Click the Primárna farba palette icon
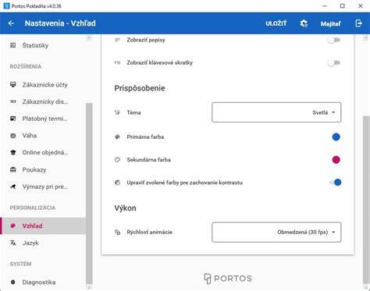The height and width of the screenshot is (291, 370). click(118, 137)
